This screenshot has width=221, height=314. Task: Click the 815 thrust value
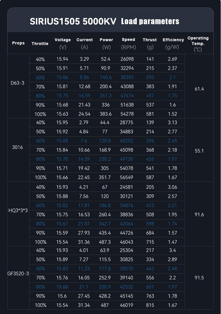pyautogui.click(x=150, y=305)
